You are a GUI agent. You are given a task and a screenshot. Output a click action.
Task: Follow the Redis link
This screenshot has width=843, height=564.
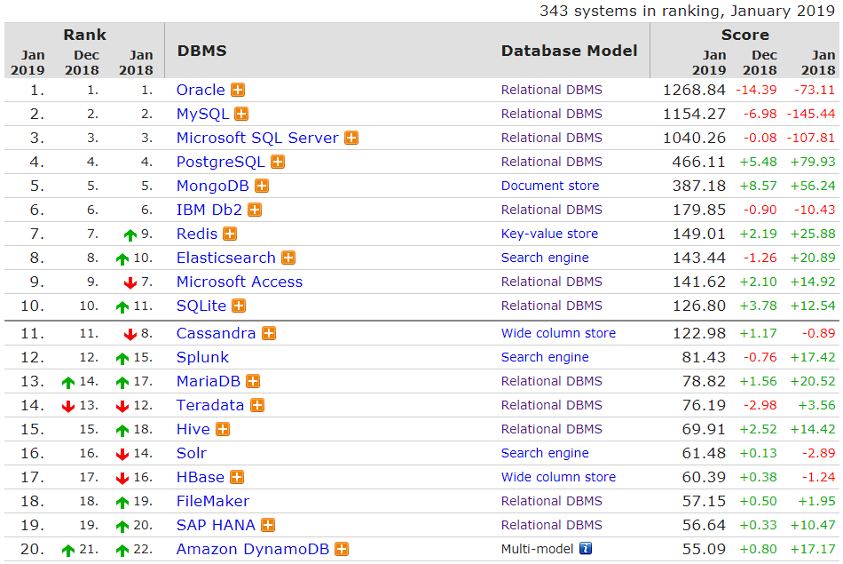click(197, 234)
